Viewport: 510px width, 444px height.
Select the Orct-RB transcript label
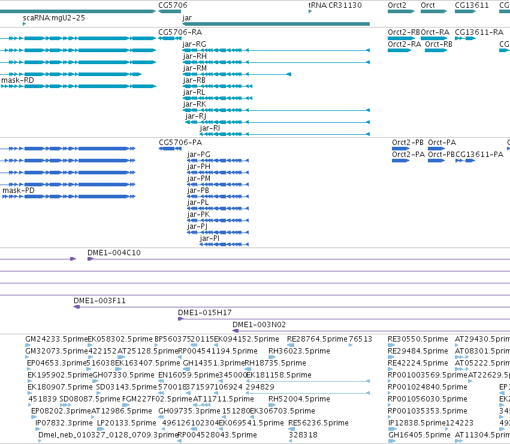(439, 44)
